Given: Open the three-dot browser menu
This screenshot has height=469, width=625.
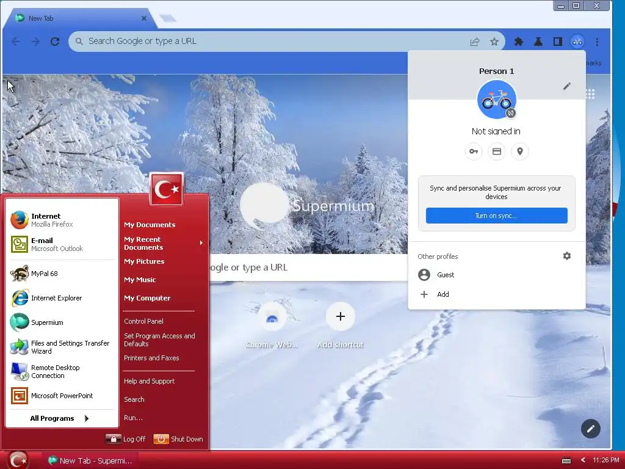Looking at the screenshot, I should click(x=597, y=42).
